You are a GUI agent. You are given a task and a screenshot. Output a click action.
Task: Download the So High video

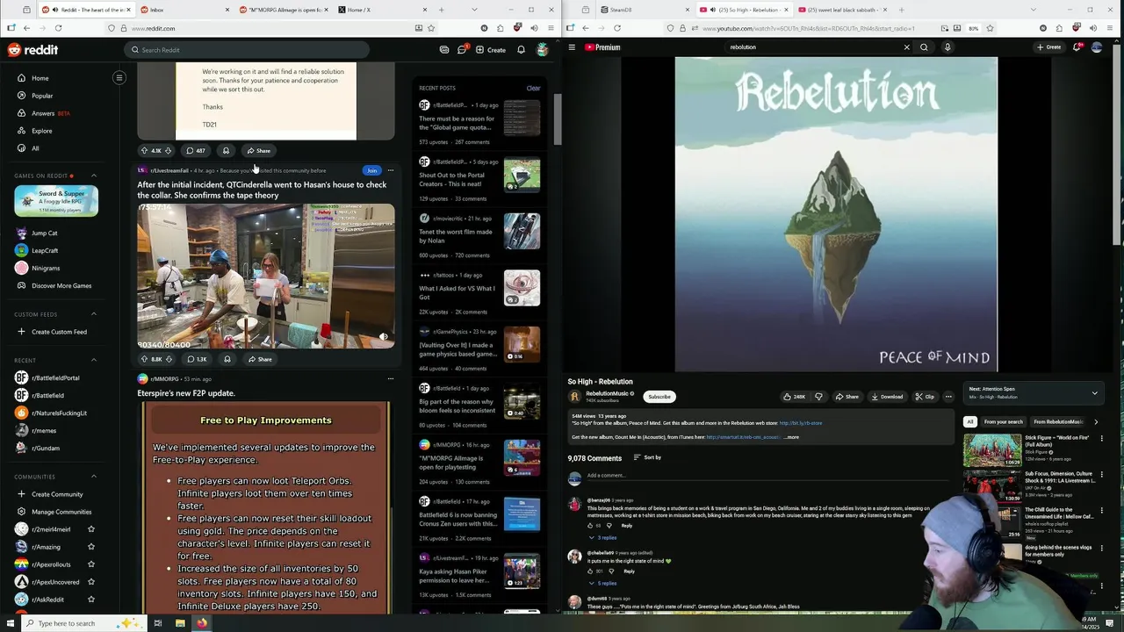[x=887, y=397]
